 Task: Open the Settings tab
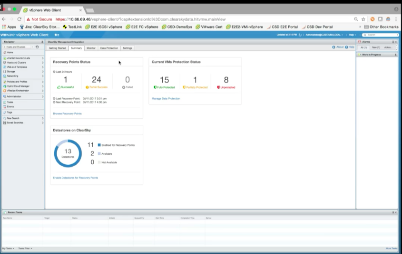click(127, 48)
